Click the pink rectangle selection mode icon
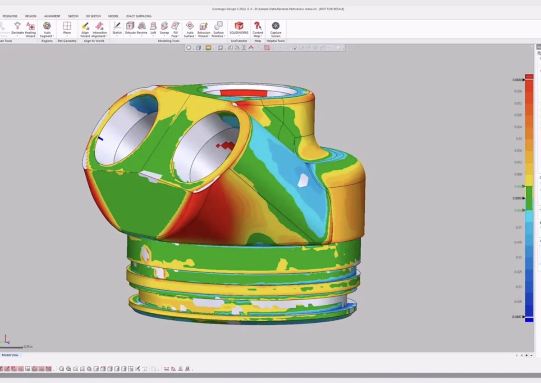Viewport: 541px width, 383px height. click(267, 48)
